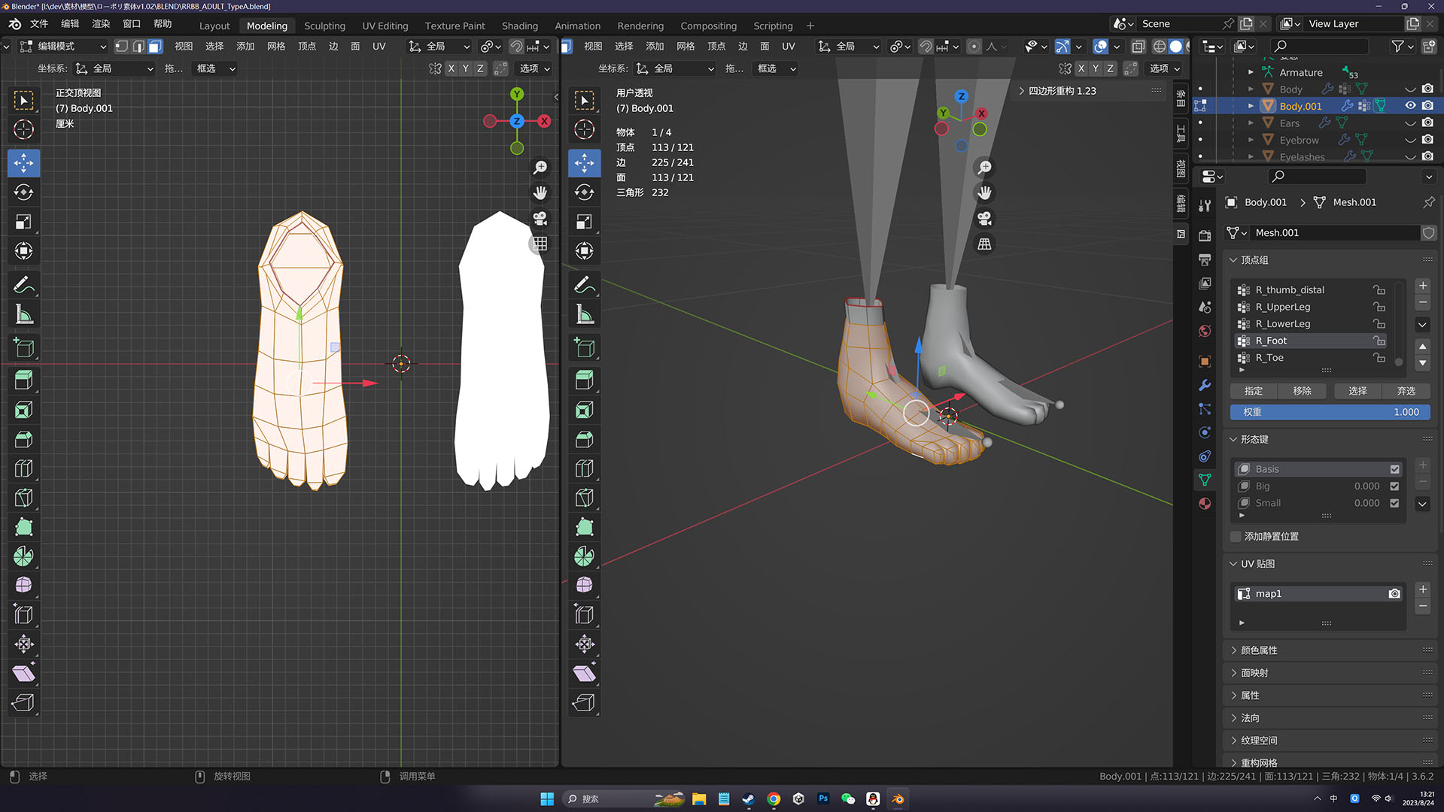This screenshot has height=812, width=1444.
Task: Open orientation dropdown next to 坐标系 on left
Action: click(114, 68)
